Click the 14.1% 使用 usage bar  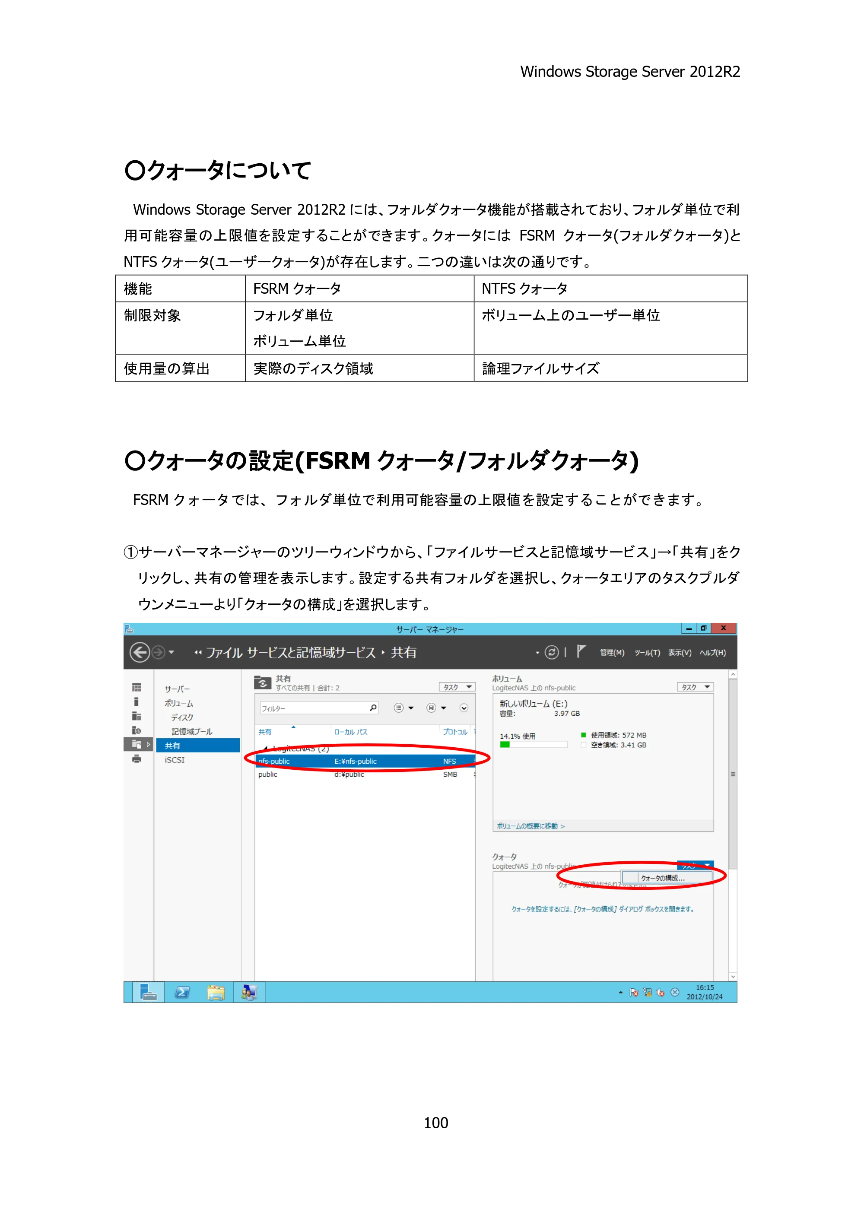(x=534, y=745)
